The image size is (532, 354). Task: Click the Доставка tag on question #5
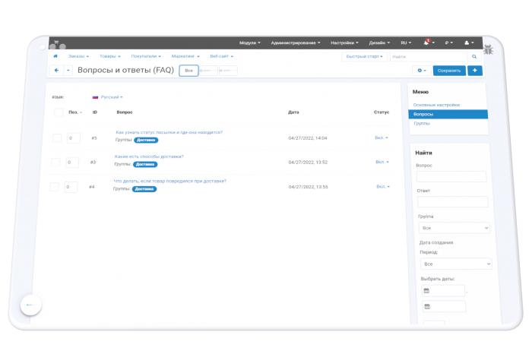click(146, 140)
